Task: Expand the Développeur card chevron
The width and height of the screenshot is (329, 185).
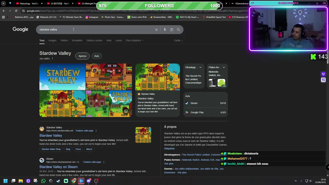Action: pyautogui.click(x=200, y=67)
